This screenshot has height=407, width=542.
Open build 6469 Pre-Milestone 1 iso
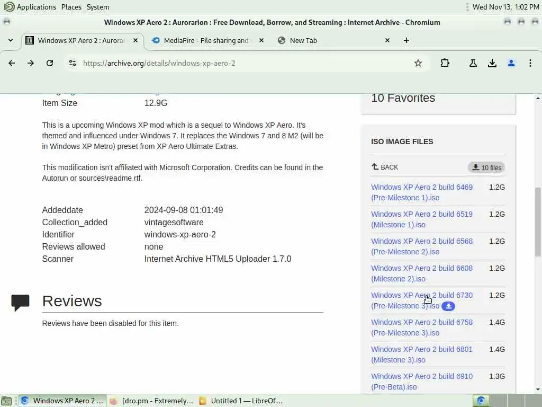point(422,192)
